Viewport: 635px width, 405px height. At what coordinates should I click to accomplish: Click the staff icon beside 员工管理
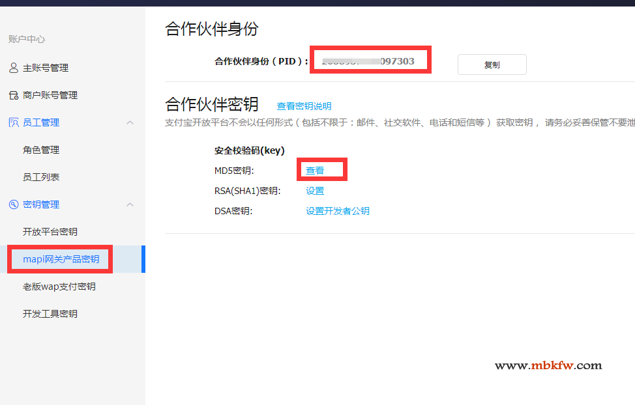coord(14,122)
